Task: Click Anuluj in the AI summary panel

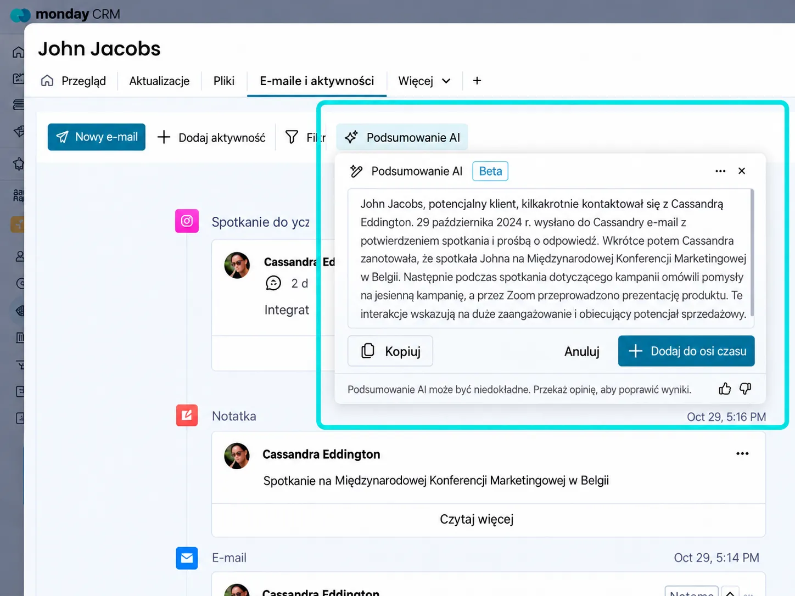Action: [x=582, y=351]
